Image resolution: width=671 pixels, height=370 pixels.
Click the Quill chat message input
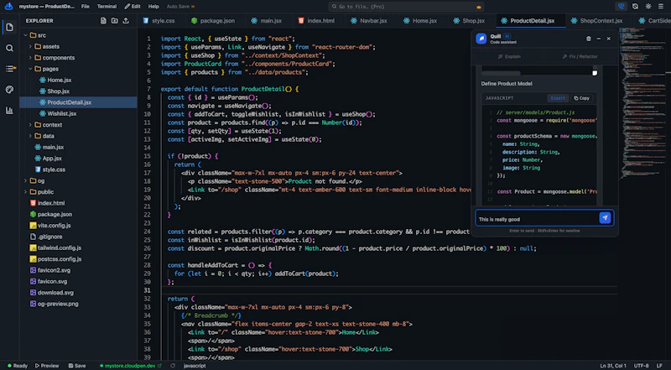537,219
